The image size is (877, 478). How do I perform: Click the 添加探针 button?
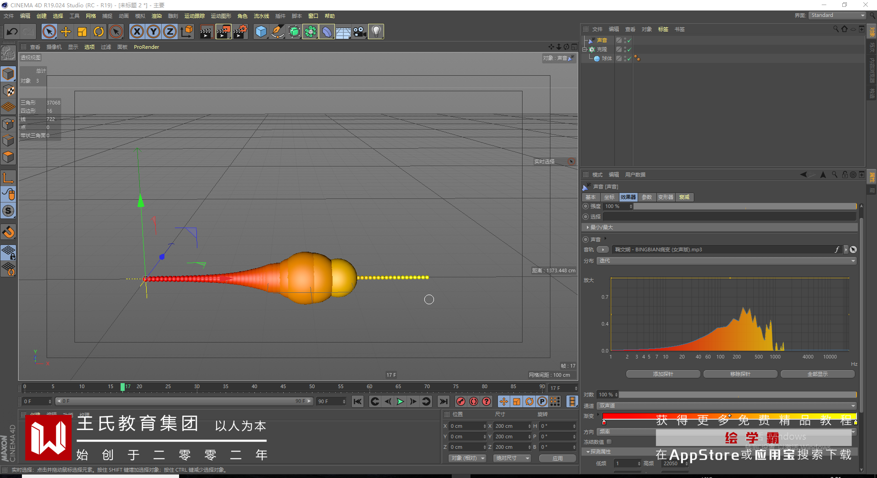coord(663,374)
